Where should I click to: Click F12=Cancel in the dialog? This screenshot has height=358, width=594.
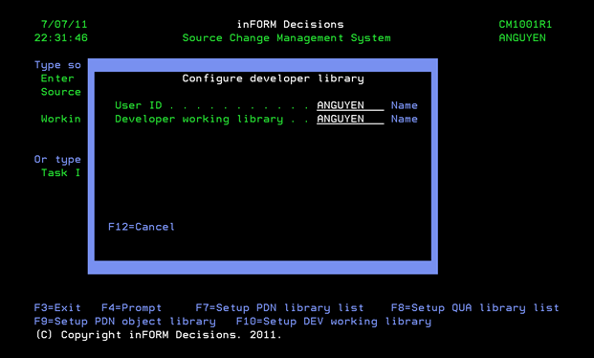click(142, 227)
